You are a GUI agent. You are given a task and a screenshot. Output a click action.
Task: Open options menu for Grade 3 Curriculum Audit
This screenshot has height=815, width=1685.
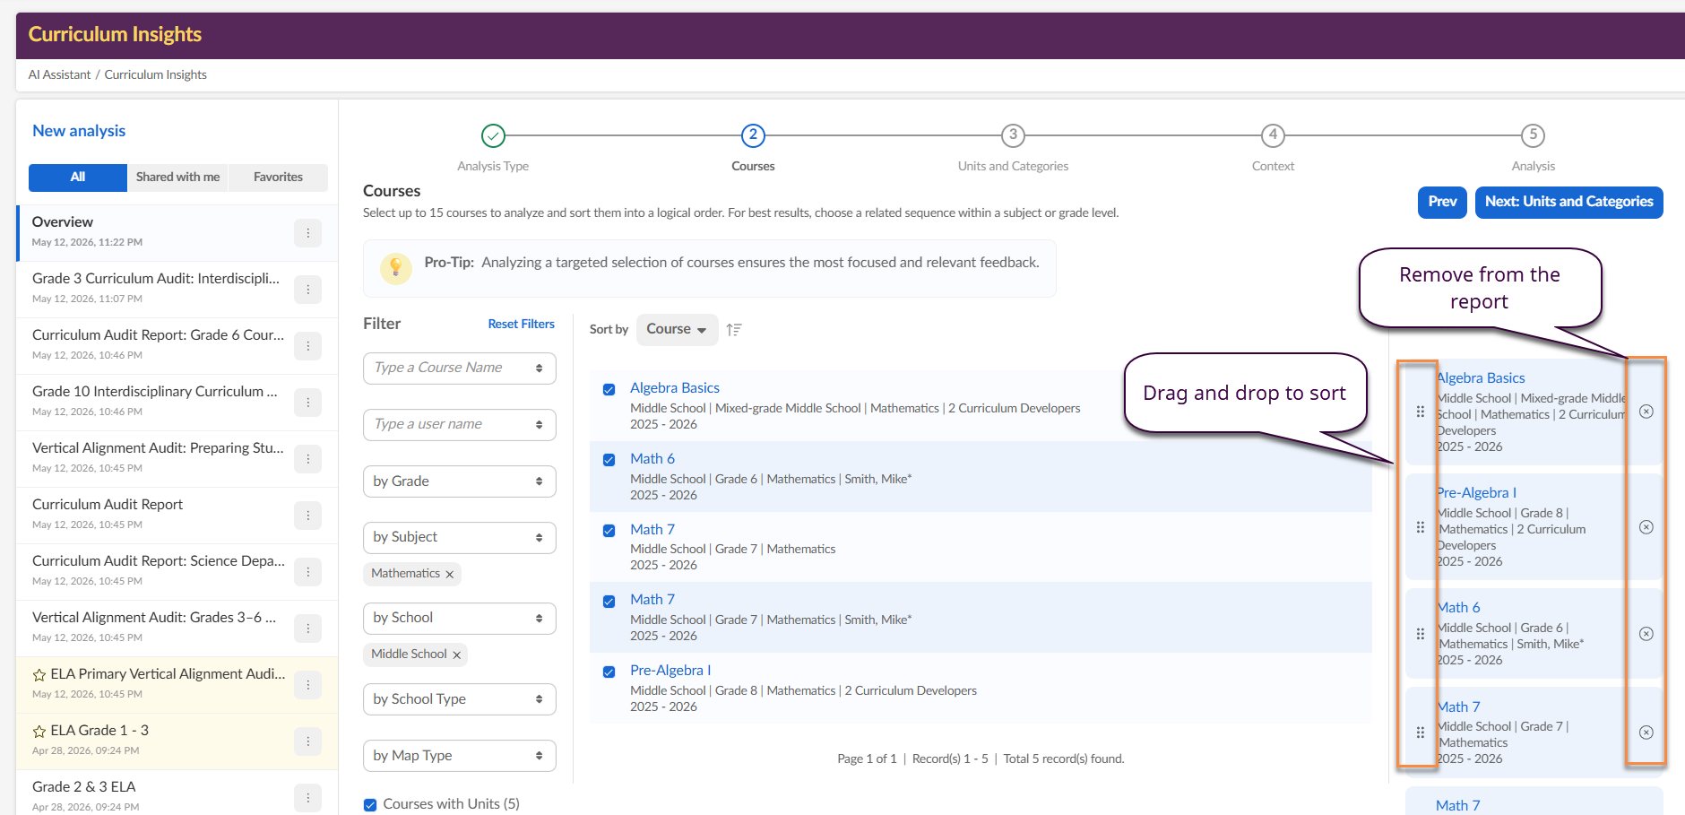pyautogui.click(x=307, y=290)
